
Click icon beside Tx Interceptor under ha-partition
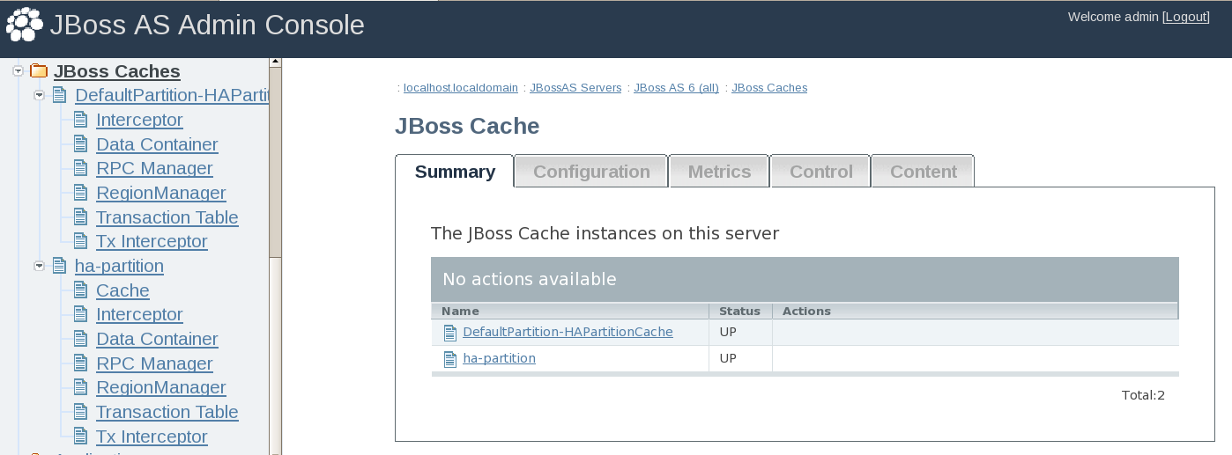(81, 436)
